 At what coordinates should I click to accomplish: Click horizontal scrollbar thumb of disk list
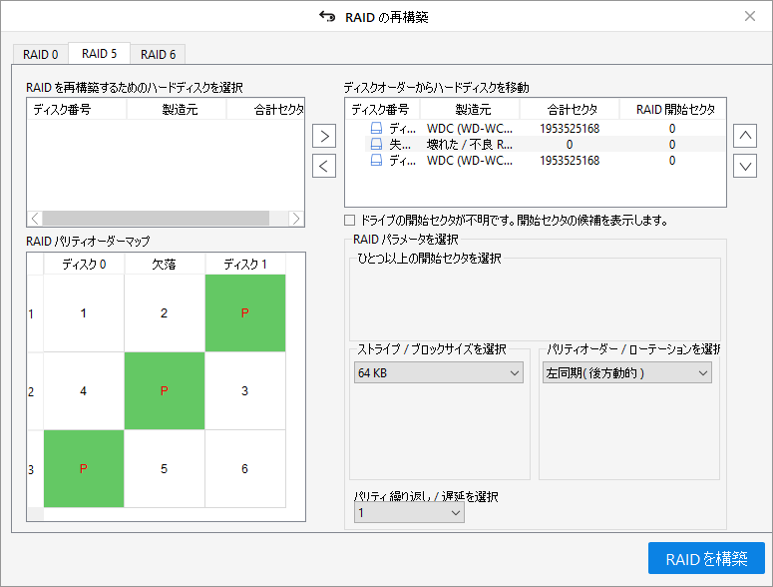156,218
